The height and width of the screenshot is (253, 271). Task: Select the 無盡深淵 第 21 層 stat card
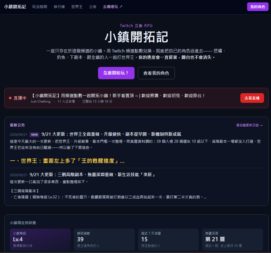(x=233, y=240)
